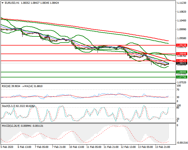Click the 20 level on the Stoch scale
Screen dimensions: 188x150
click(x=178, y=119)
